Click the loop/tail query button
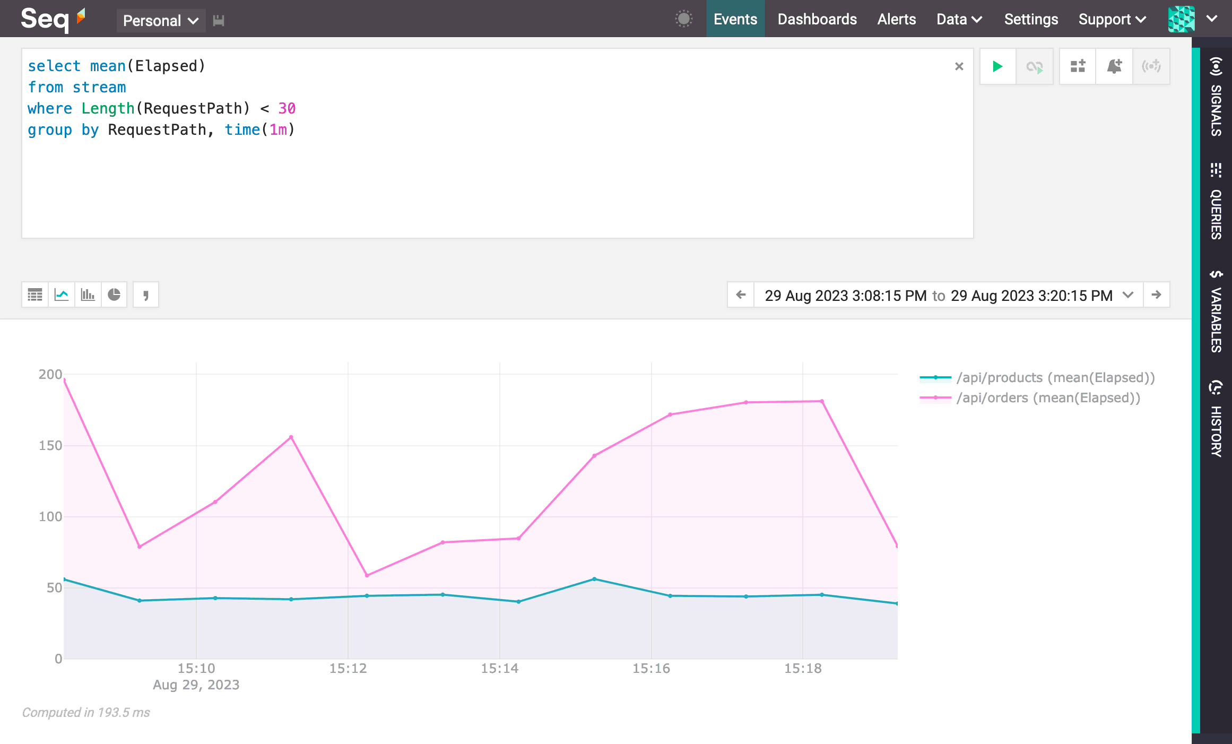 1034,66
